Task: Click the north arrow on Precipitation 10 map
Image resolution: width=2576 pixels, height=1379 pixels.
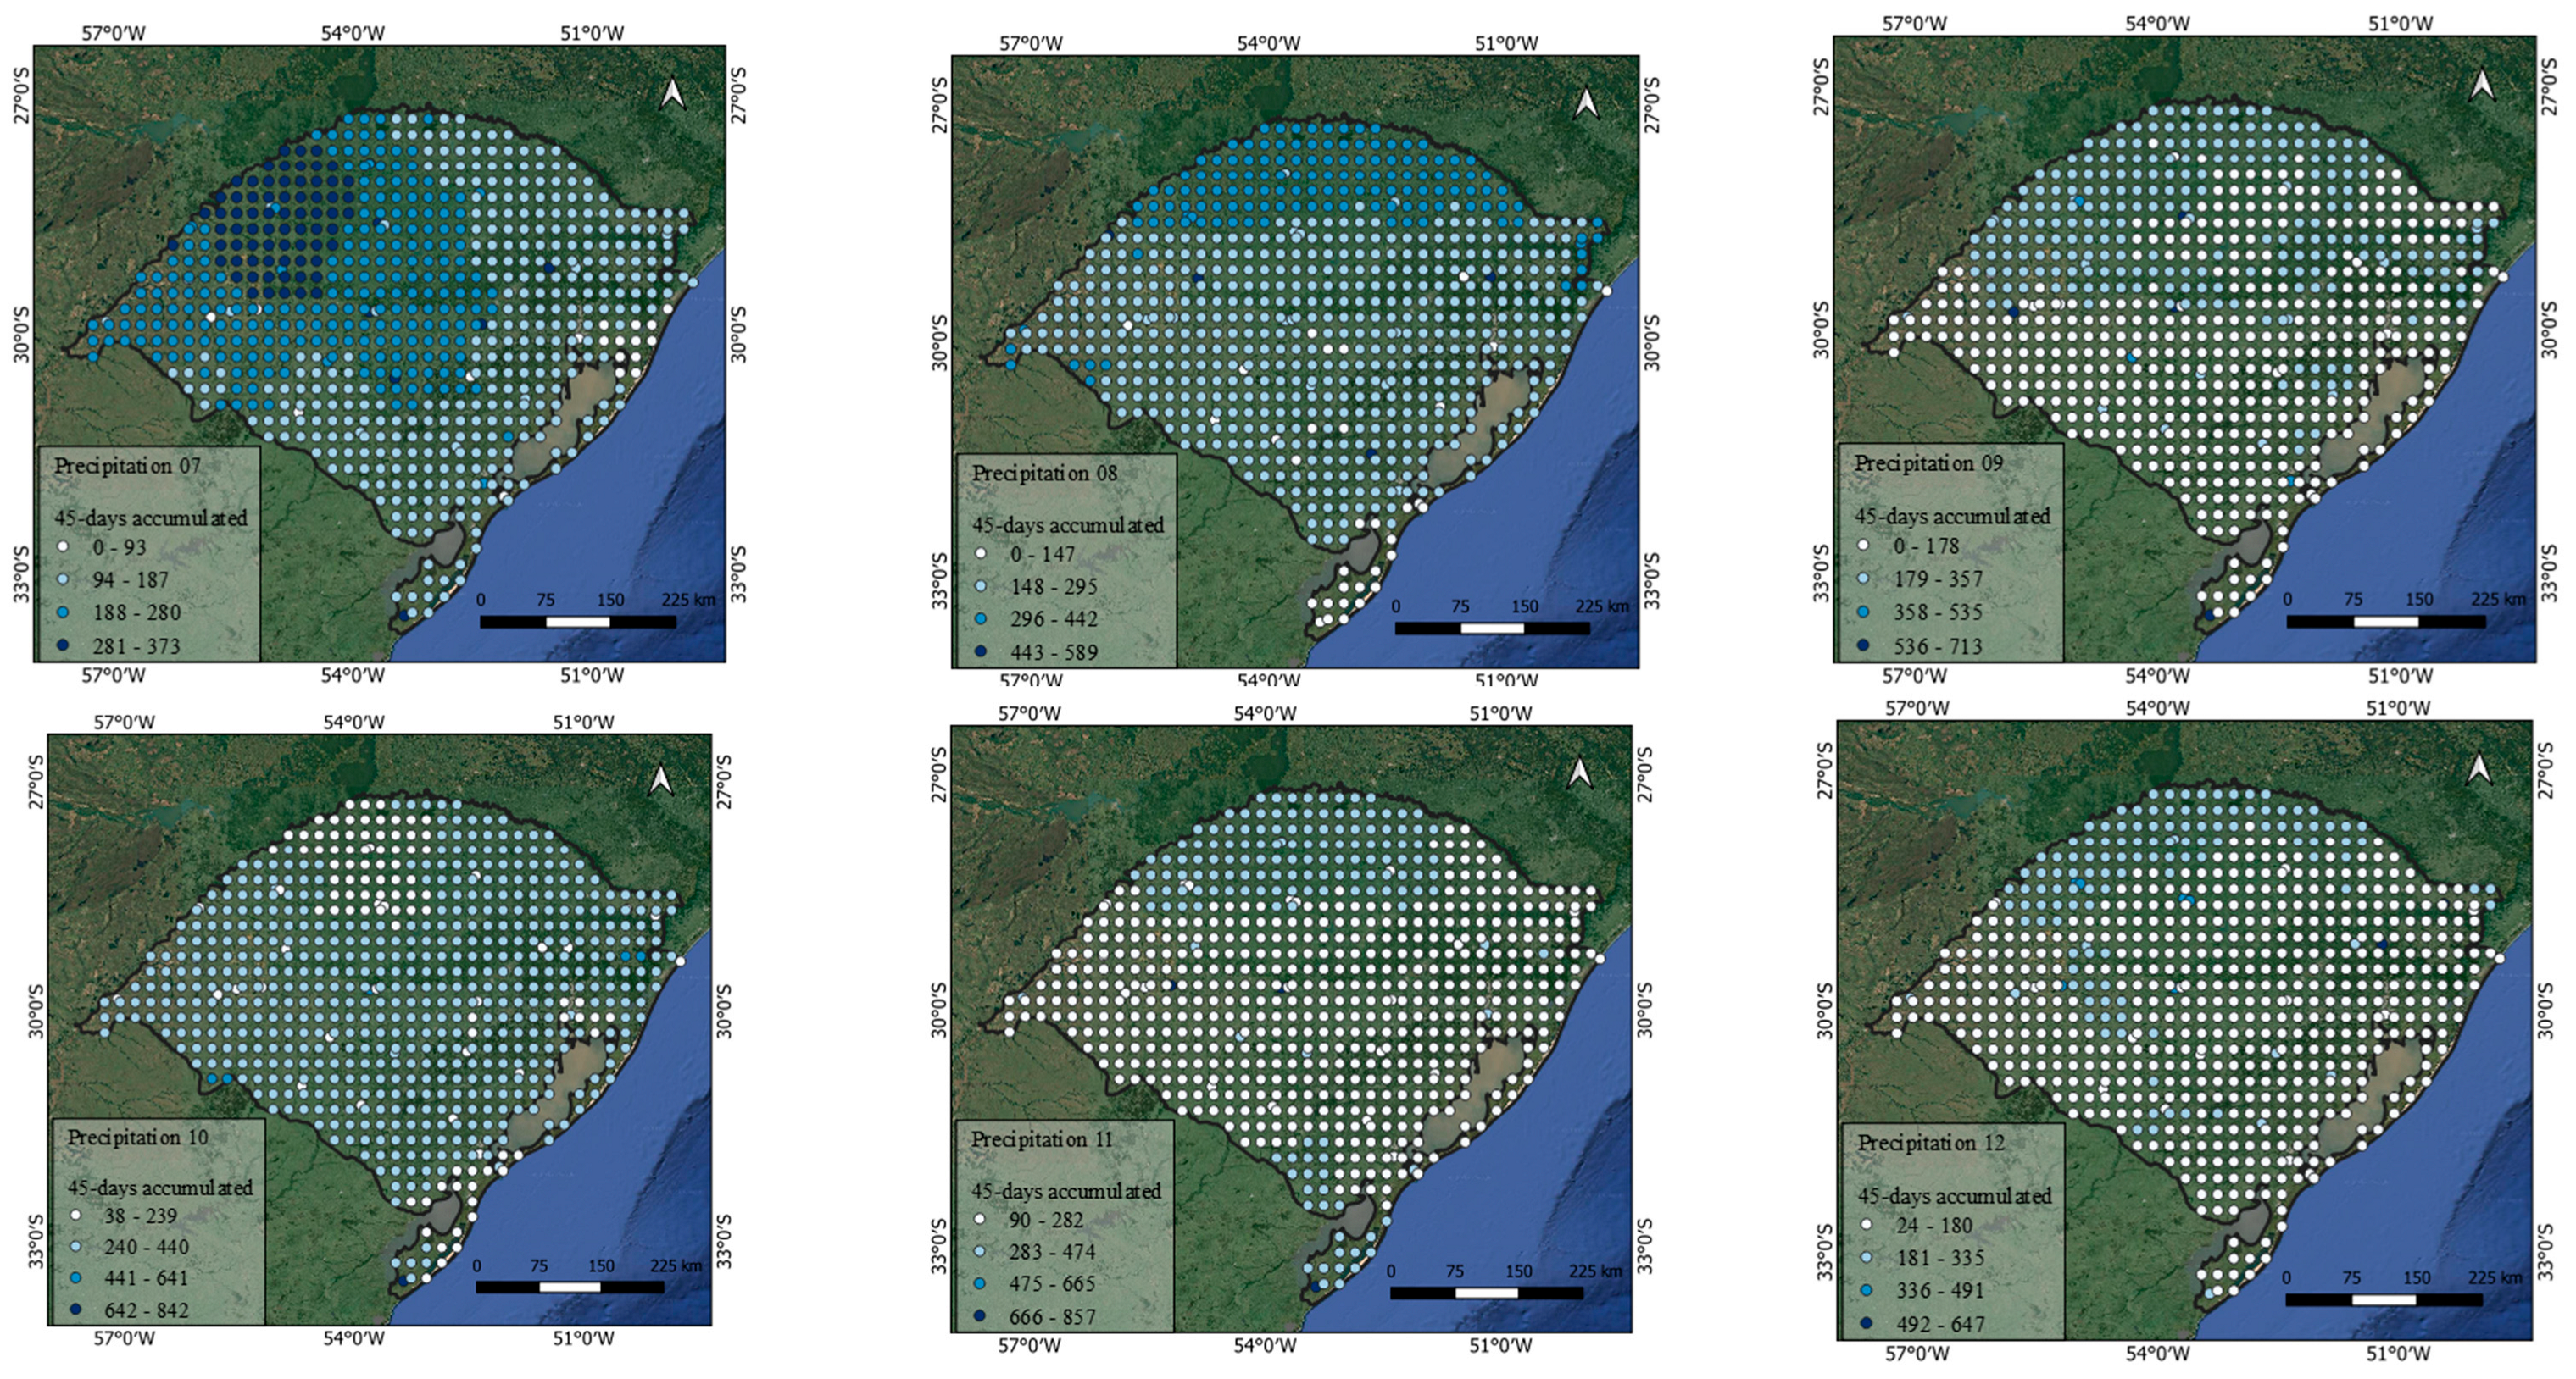Action: point(661,780)
